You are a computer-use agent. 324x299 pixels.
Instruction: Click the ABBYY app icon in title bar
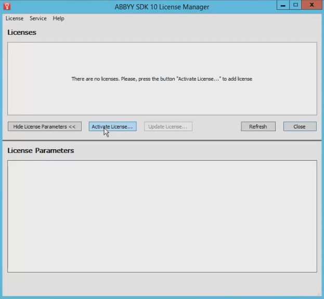click(7, 6)
